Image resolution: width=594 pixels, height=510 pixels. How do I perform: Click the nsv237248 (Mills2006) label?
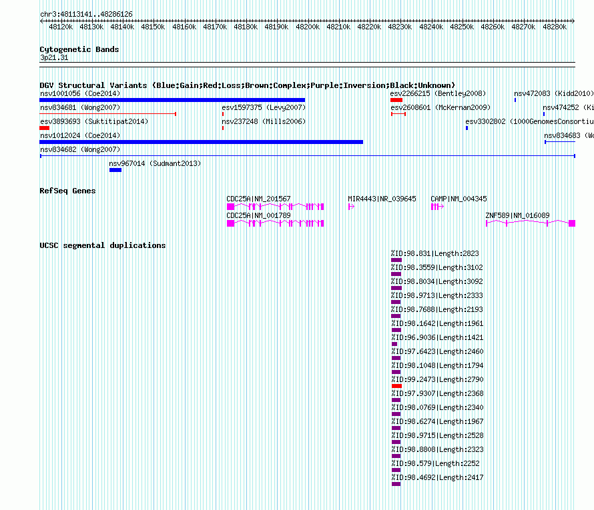[x=264, y=121]
